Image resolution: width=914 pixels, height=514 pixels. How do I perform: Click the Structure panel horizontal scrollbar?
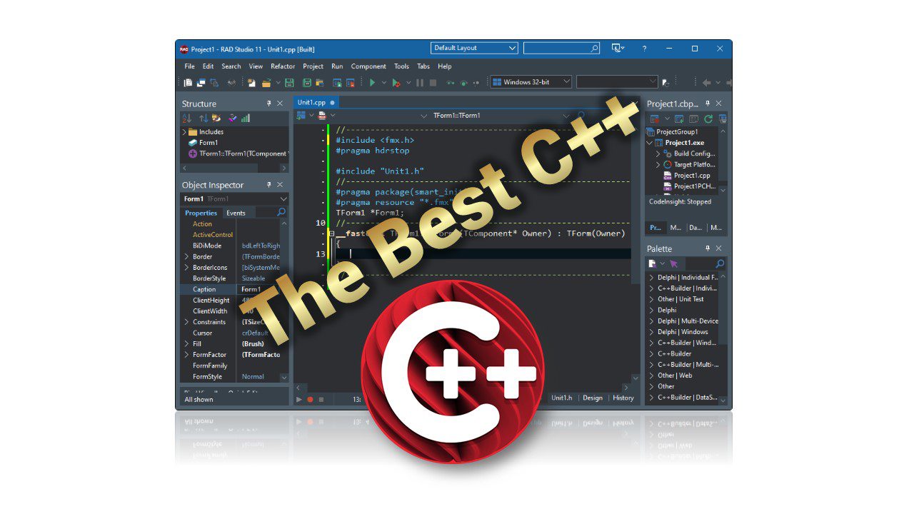coord(234,168)
